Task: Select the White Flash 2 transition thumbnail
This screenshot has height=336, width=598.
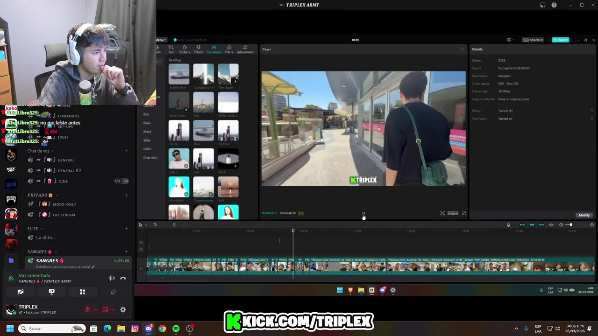Action: [x=228, y=102]
